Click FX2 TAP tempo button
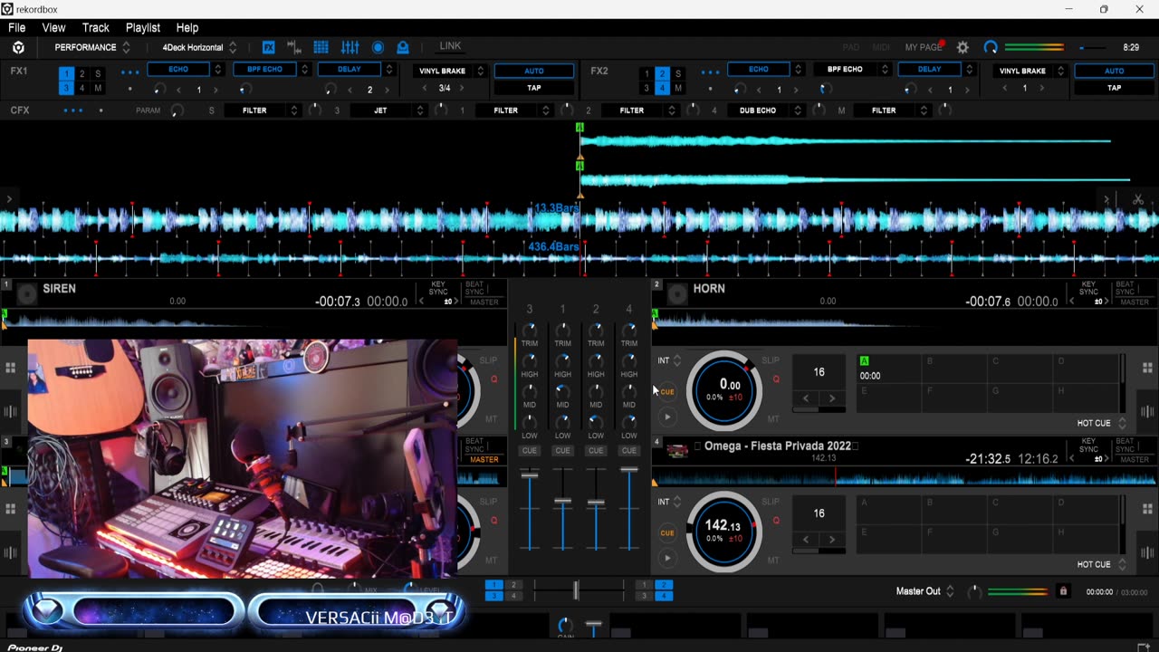 click(1114, 88)
